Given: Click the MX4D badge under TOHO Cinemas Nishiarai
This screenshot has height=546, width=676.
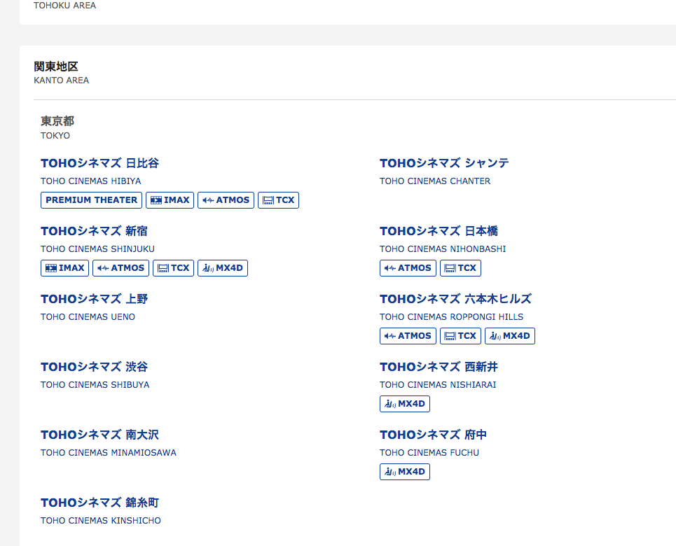Looking at the screenshot, I should point(404,404).
